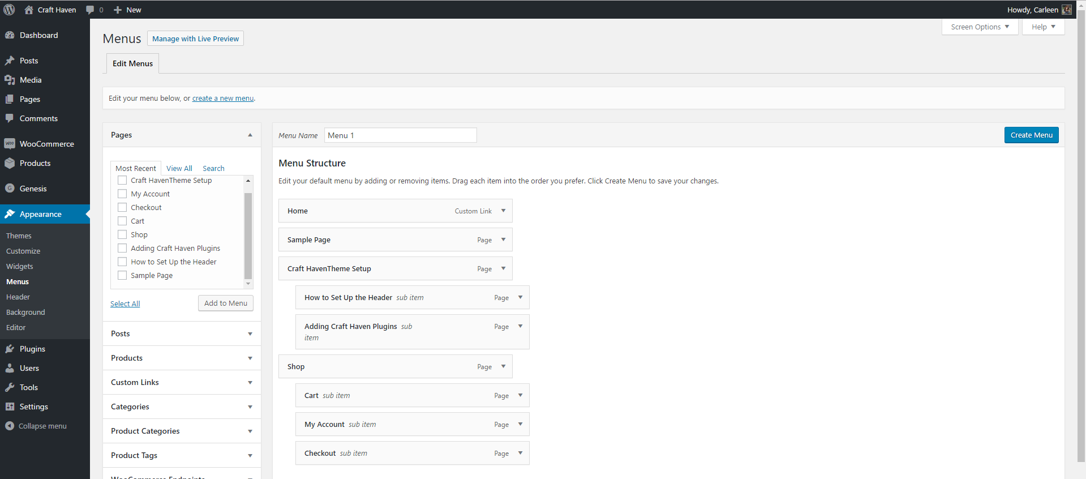Click Carleen's avatar in the admin bar

pos(1067,10)
